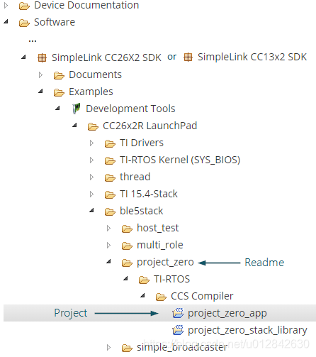
Task: Expand the TI Drivers folder arrow
Action: coord(91,143)
